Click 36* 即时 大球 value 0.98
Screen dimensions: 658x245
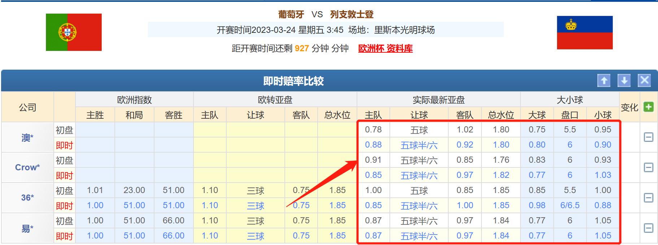[x=537, y=205]
